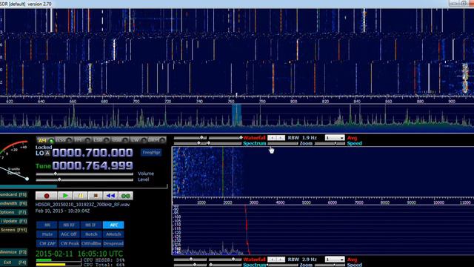Open the Options [F7] menu
This screenshot has width=474, height=267.
[x=13, y=212]
